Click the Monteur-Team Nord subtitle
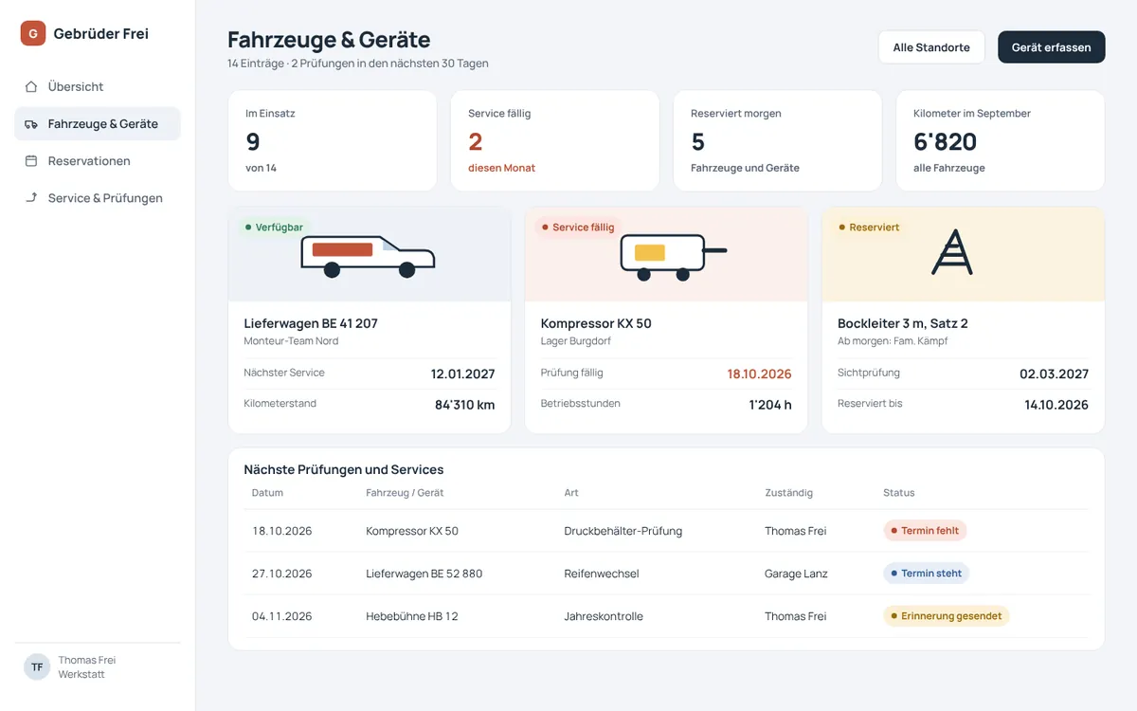This screenshot has height=711, width=1137. pyautogui.click(x=291, y=341)
